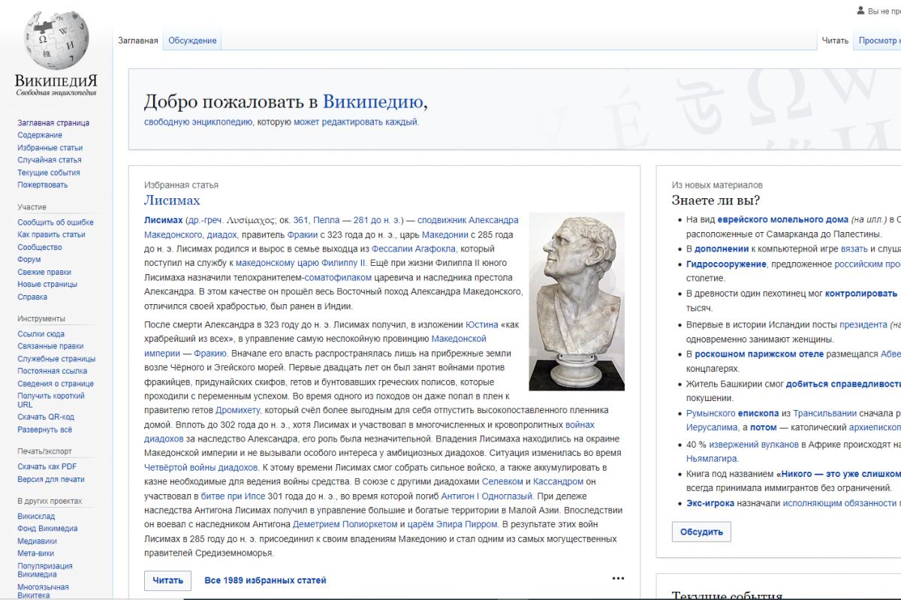Go to Заглавная страница in sidebar
Viewport: 901px width, 600px height.
pos(53,122)
